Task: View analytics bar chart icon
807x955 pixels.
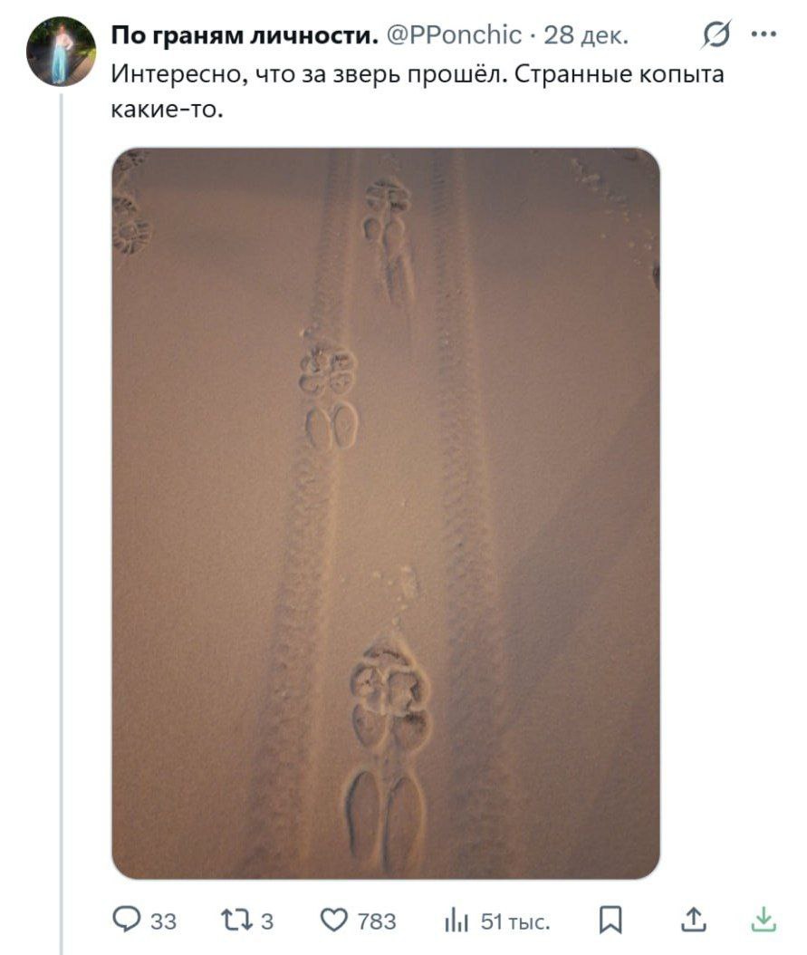Action: click(x=456, y=920)
